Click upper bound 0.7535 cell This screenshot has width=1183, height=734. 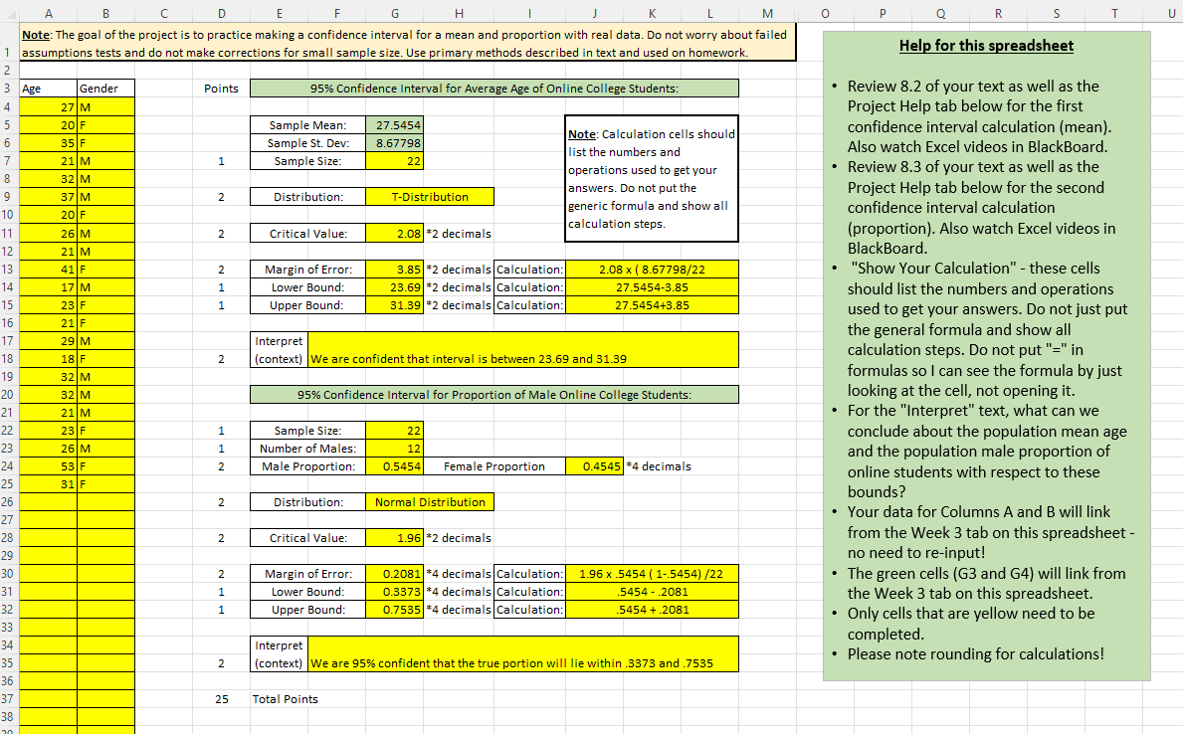pos(395,610)
